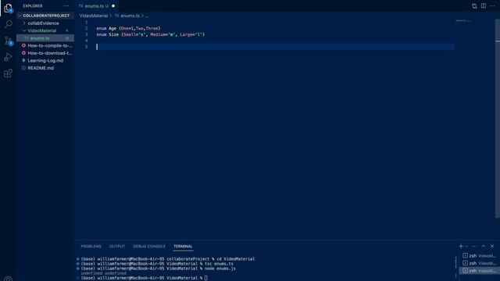The image size is (500, 281).
Task: Open the How-to-download-t file
Action: (45, 53)
